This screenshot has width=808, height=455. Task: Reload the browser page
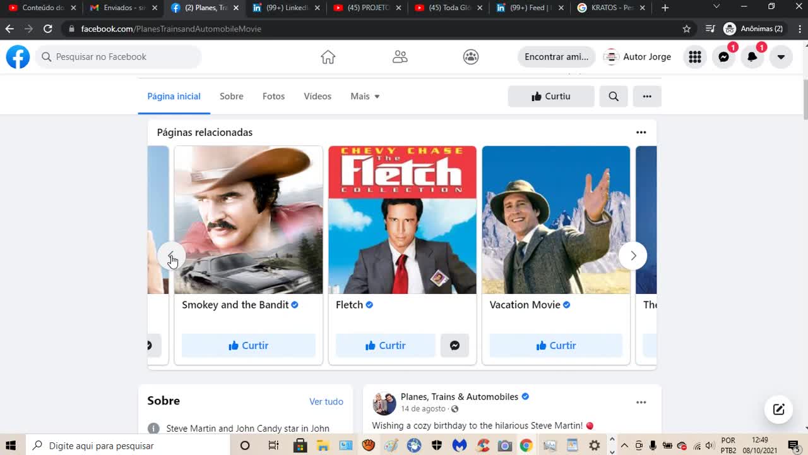coord(47,28)
